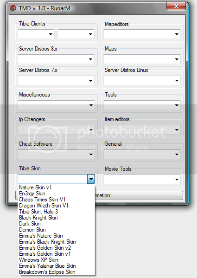This screenshot has width=197, height=278.
Task: Open the Server Distros 7.x dropdown
Action: [56, 80]
